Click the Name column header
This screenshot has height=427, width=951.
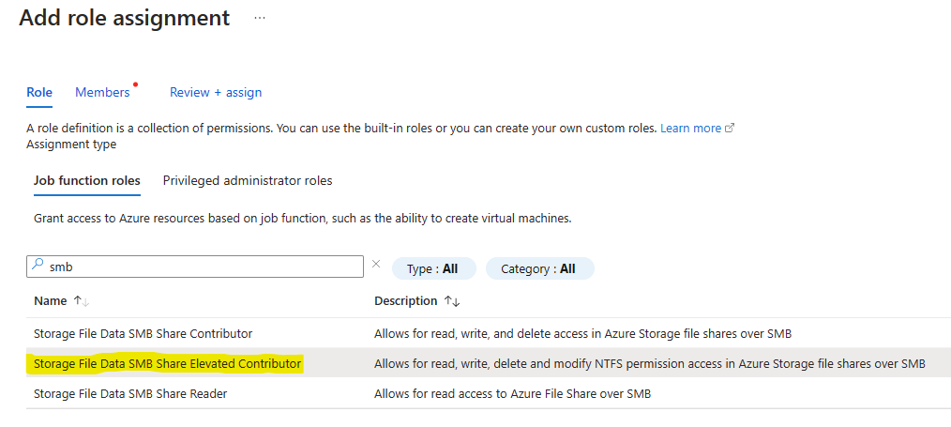[51, 301]
